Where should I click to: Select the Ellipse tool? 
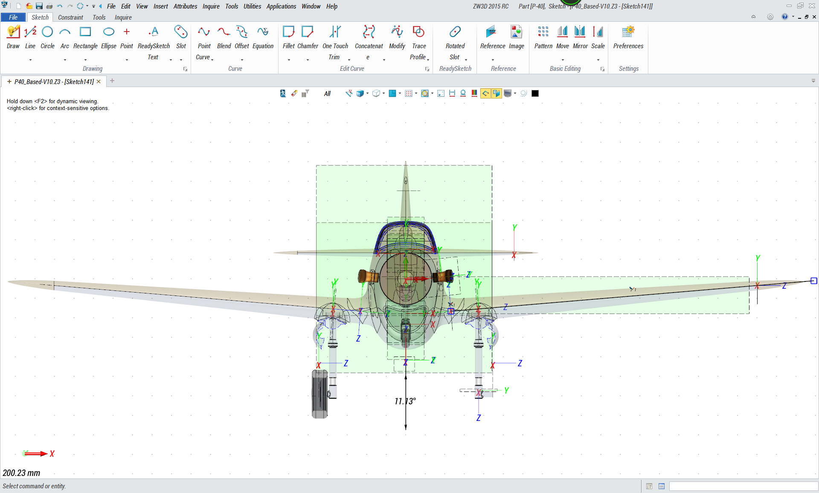(108, 32)
